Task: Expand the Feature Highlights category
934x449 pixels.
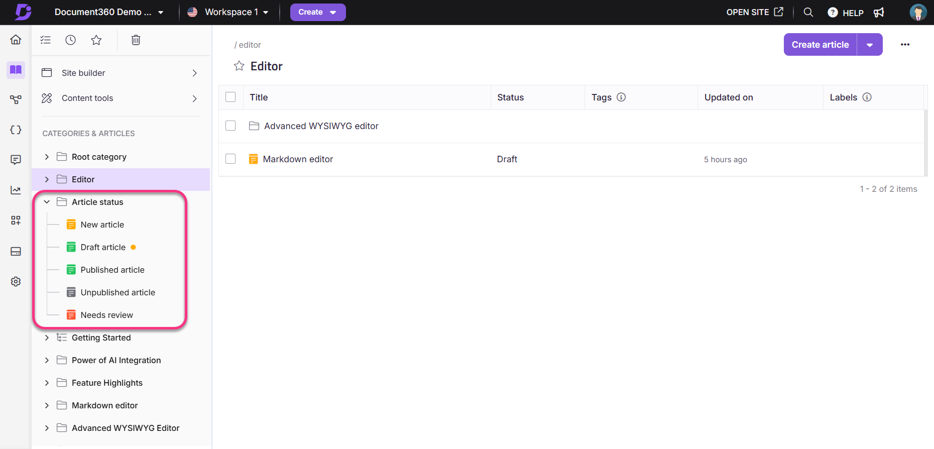Action: click(x=47, y=383)
